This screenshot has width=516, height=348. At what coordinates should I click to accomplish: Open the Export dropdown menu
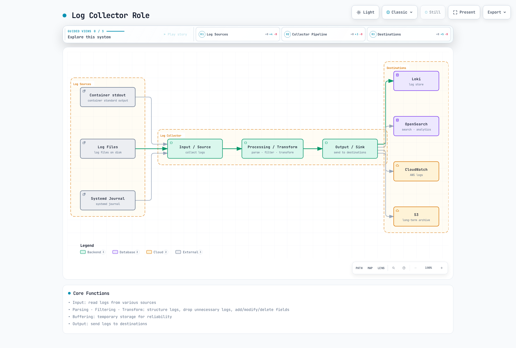[x=497, y=12]
